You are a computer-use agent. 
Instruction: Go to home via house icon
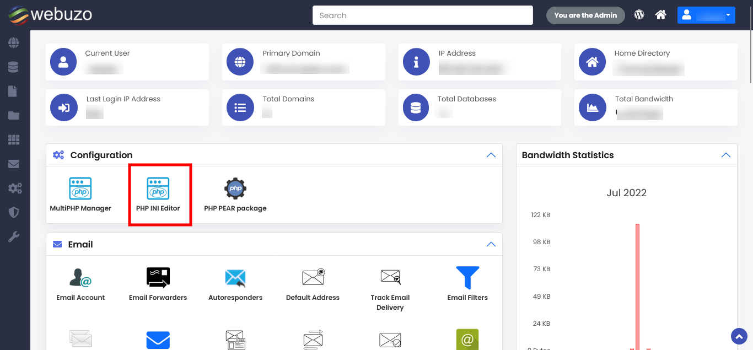click(660, 15)
